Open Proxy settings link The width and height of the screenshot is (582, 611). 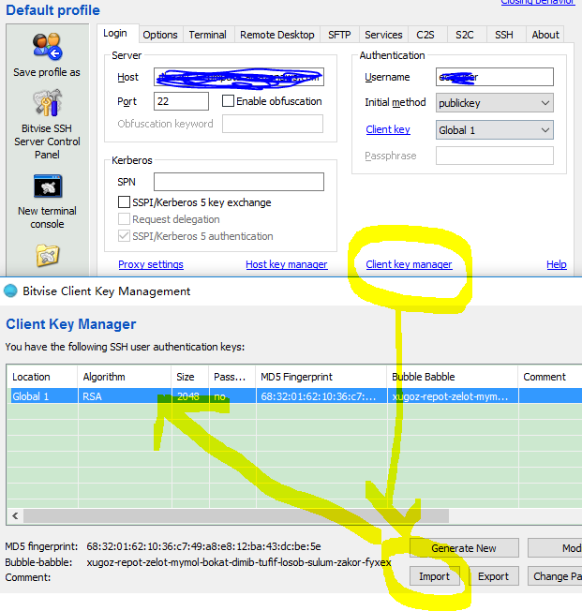[151, 264]
